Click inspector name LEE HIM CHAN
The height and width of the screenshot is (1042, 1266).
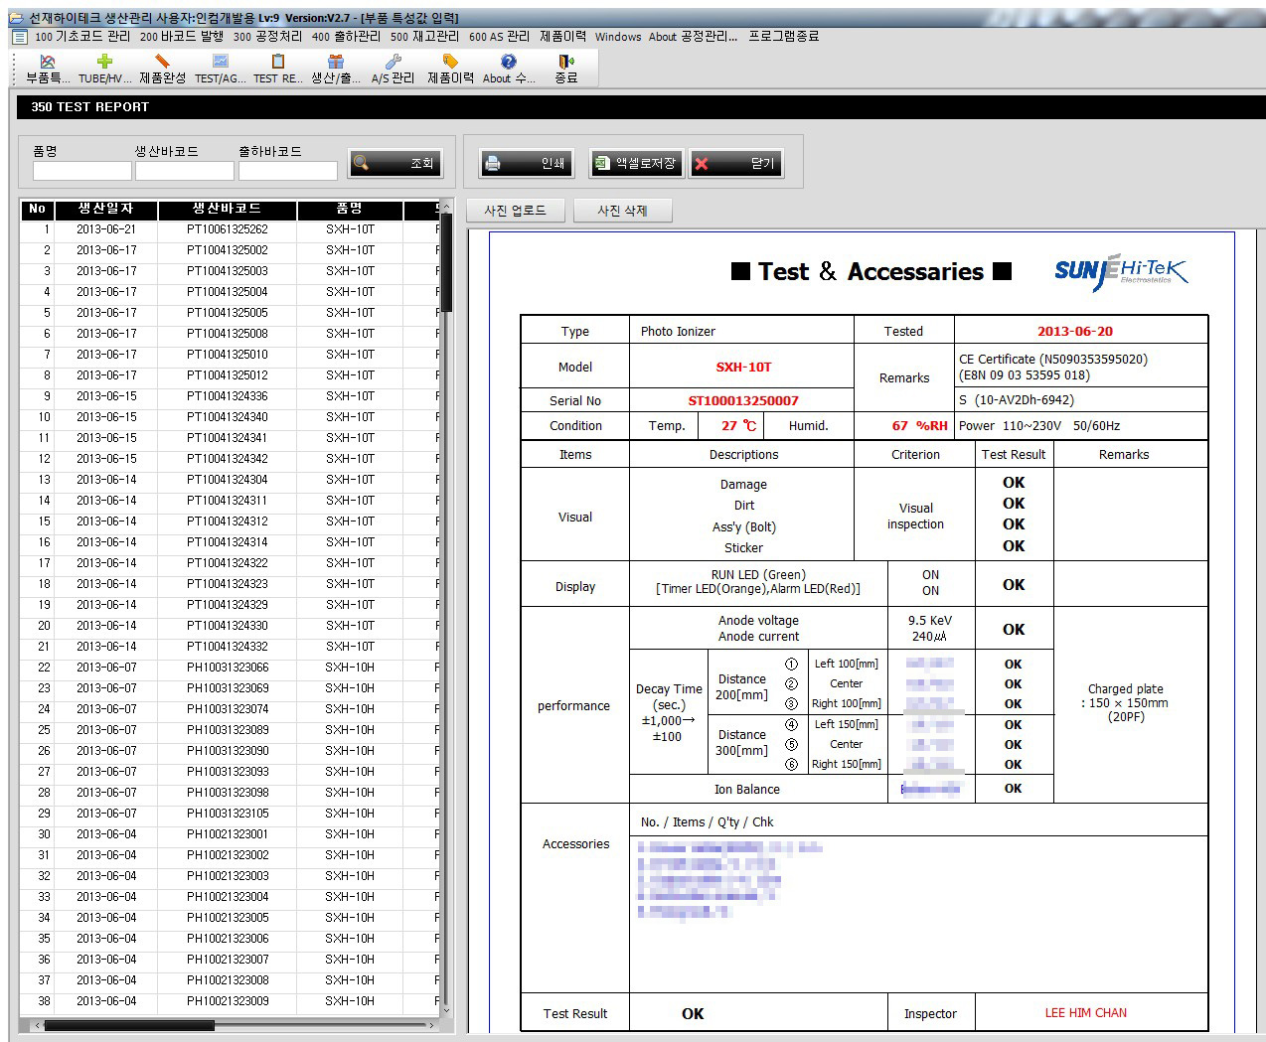pyautogui.click(x=1086, y=1013)
